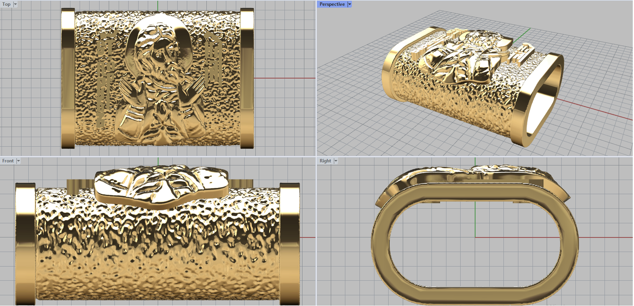Open the Right viewport dropdown arrow

(x=336, y=161)
